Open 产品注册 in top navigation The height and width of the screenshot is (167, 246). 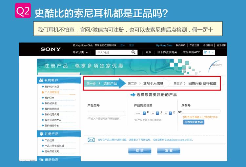(194, 45)
